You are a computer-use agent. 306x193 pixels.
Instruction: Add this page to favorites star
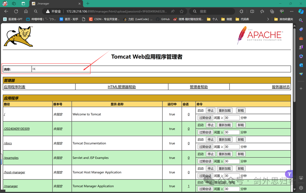click(182, 11)
